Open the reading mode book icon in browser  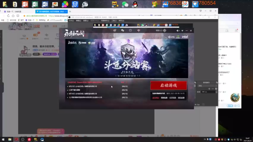click(x=18, y=16)
